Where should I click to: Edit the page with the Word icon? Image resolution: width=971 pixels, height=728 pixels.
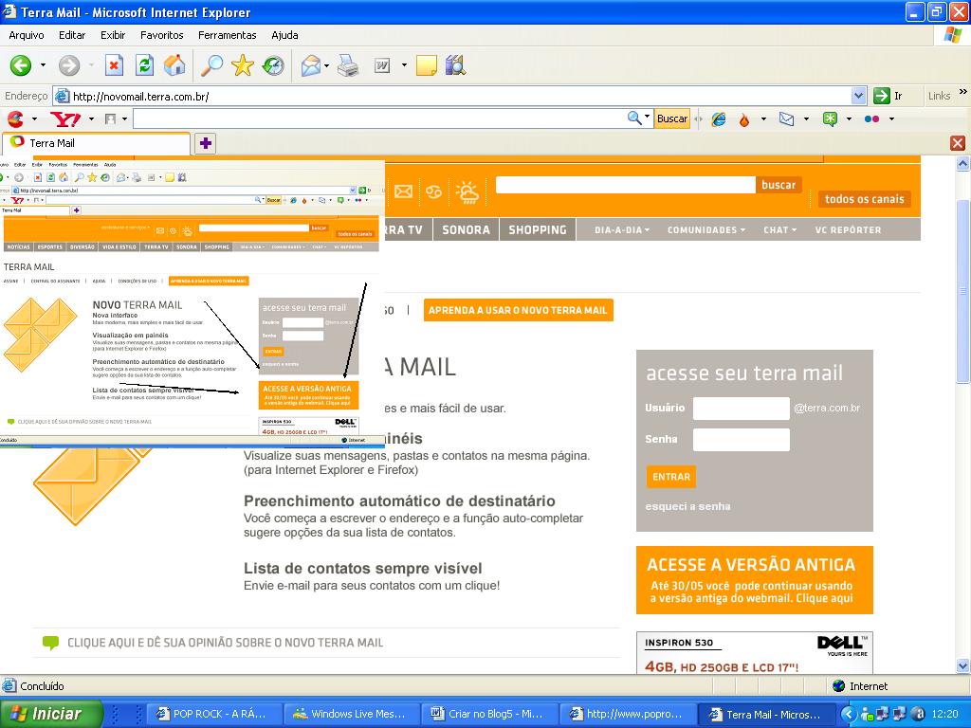pos(383,65)
